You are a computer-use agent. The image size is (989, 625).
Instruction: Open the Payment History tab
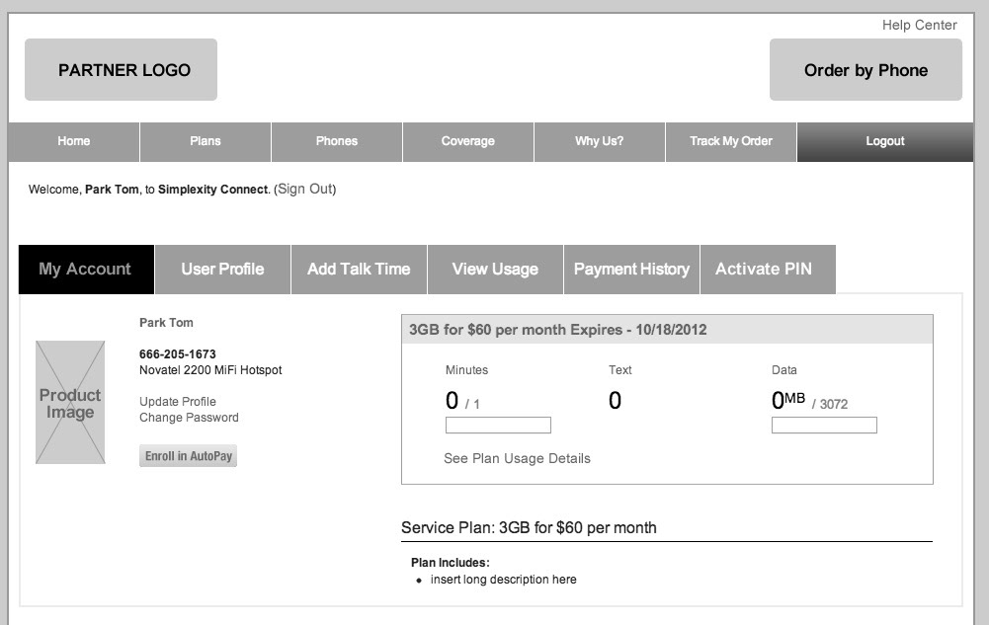click(x=631, y=270)
